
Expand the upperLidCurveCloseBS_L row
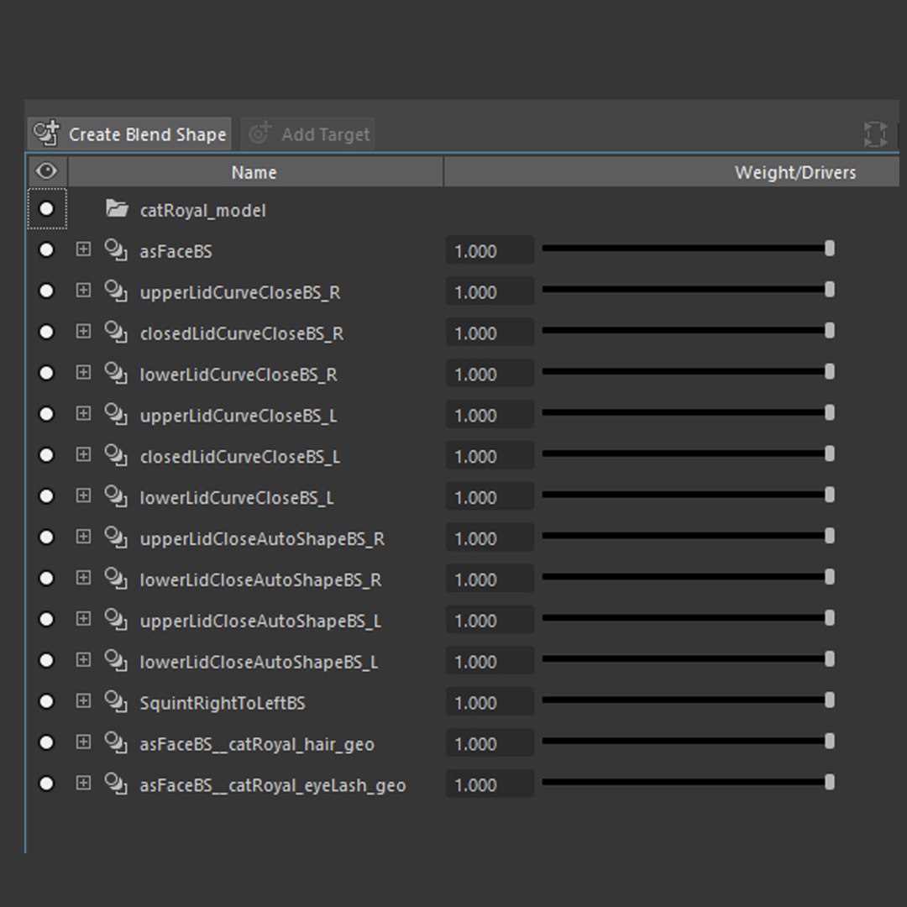coord(83,413)
